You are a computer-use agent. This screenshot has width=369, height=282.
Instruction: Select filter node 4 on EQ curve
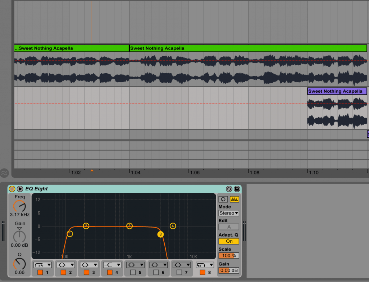173,226
